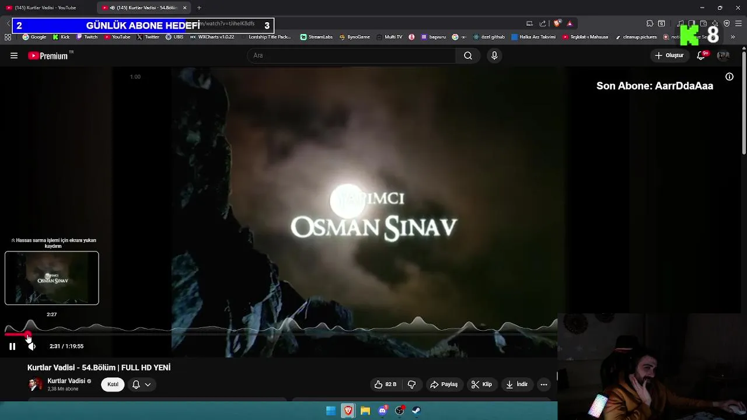Open Lordship Title Pack bookmark
747x420 pixels.
coord(266,37)
